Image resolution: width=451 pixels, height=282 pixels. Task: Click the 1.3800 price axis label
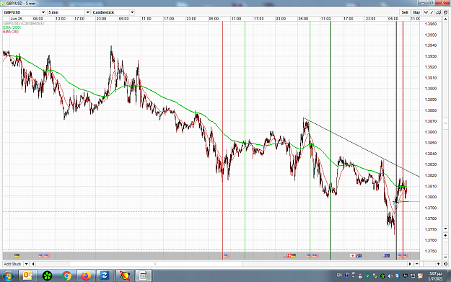click(431, 197)
